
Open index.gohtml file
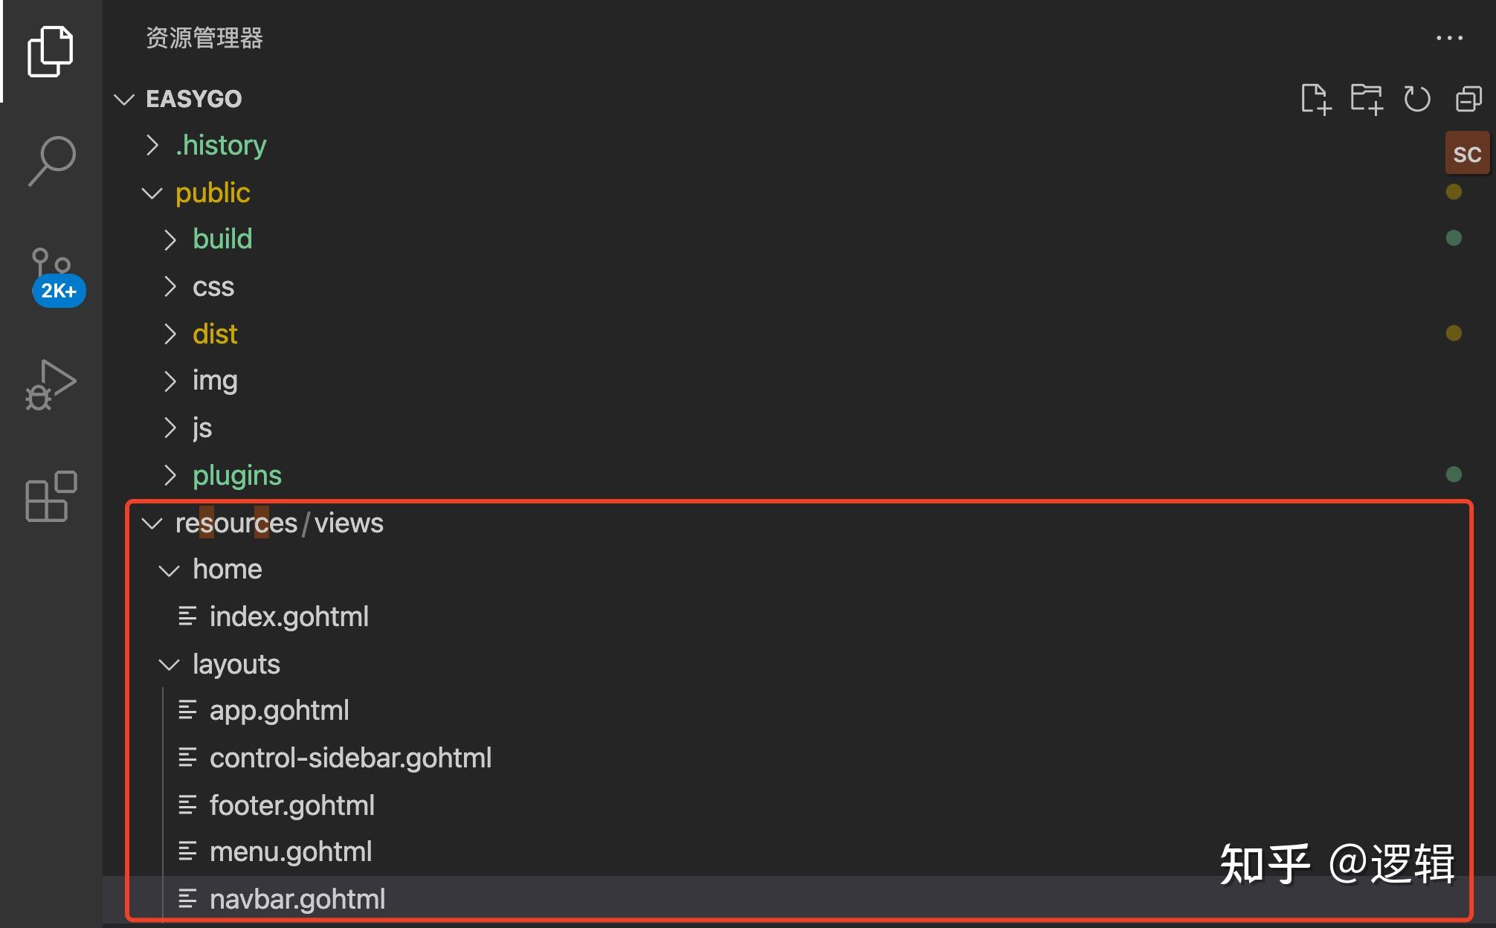[x=288, y=617]
